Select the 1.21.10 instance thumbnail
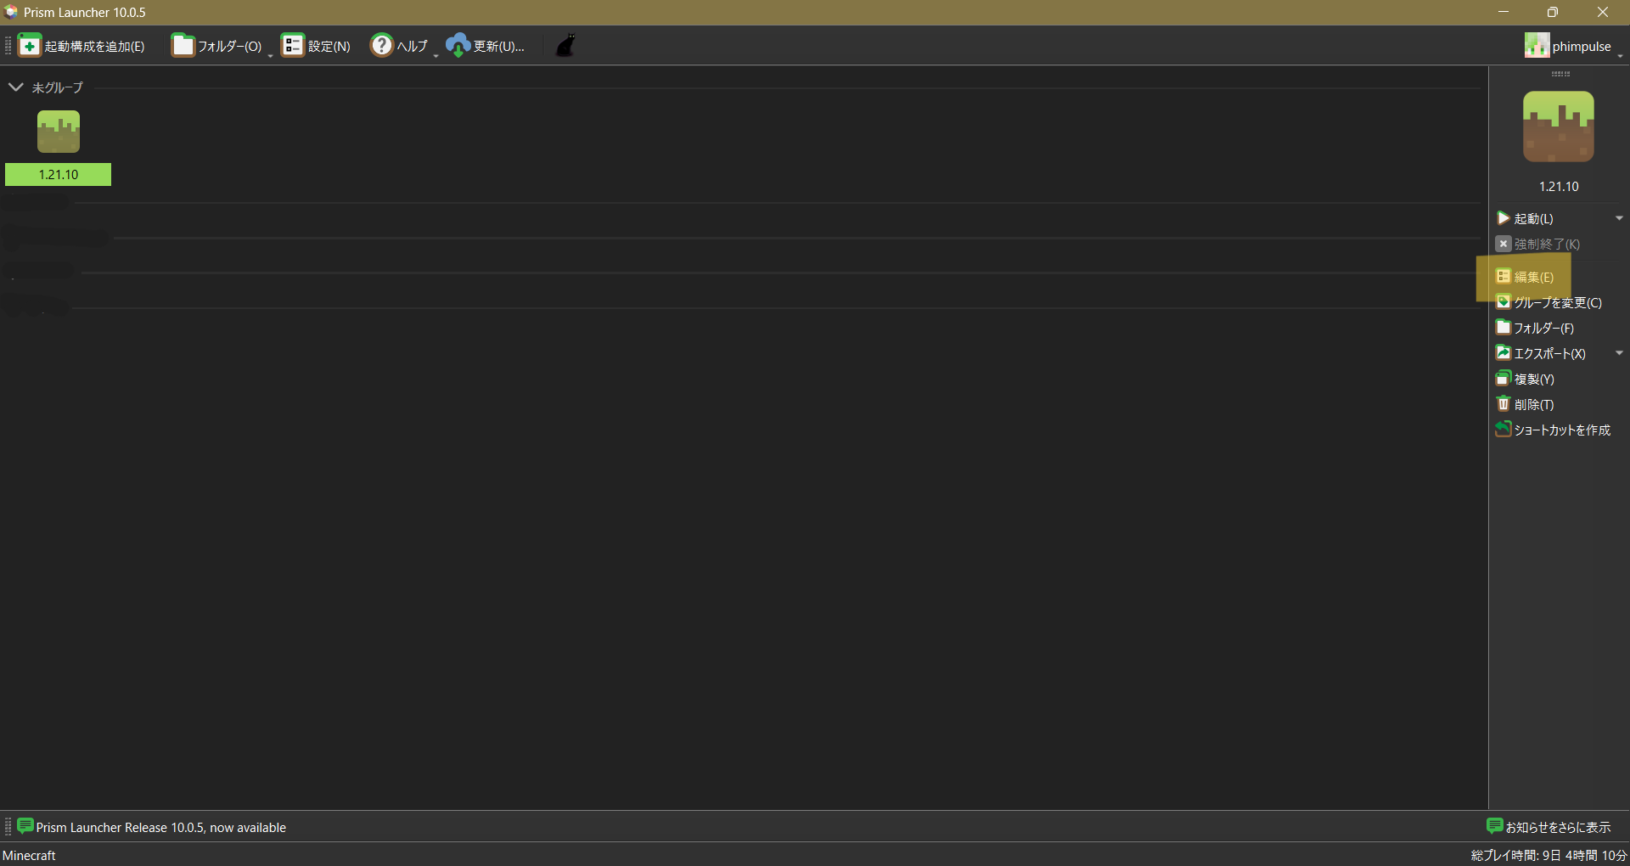1630x866 pixels. click(x=59, y=132)
